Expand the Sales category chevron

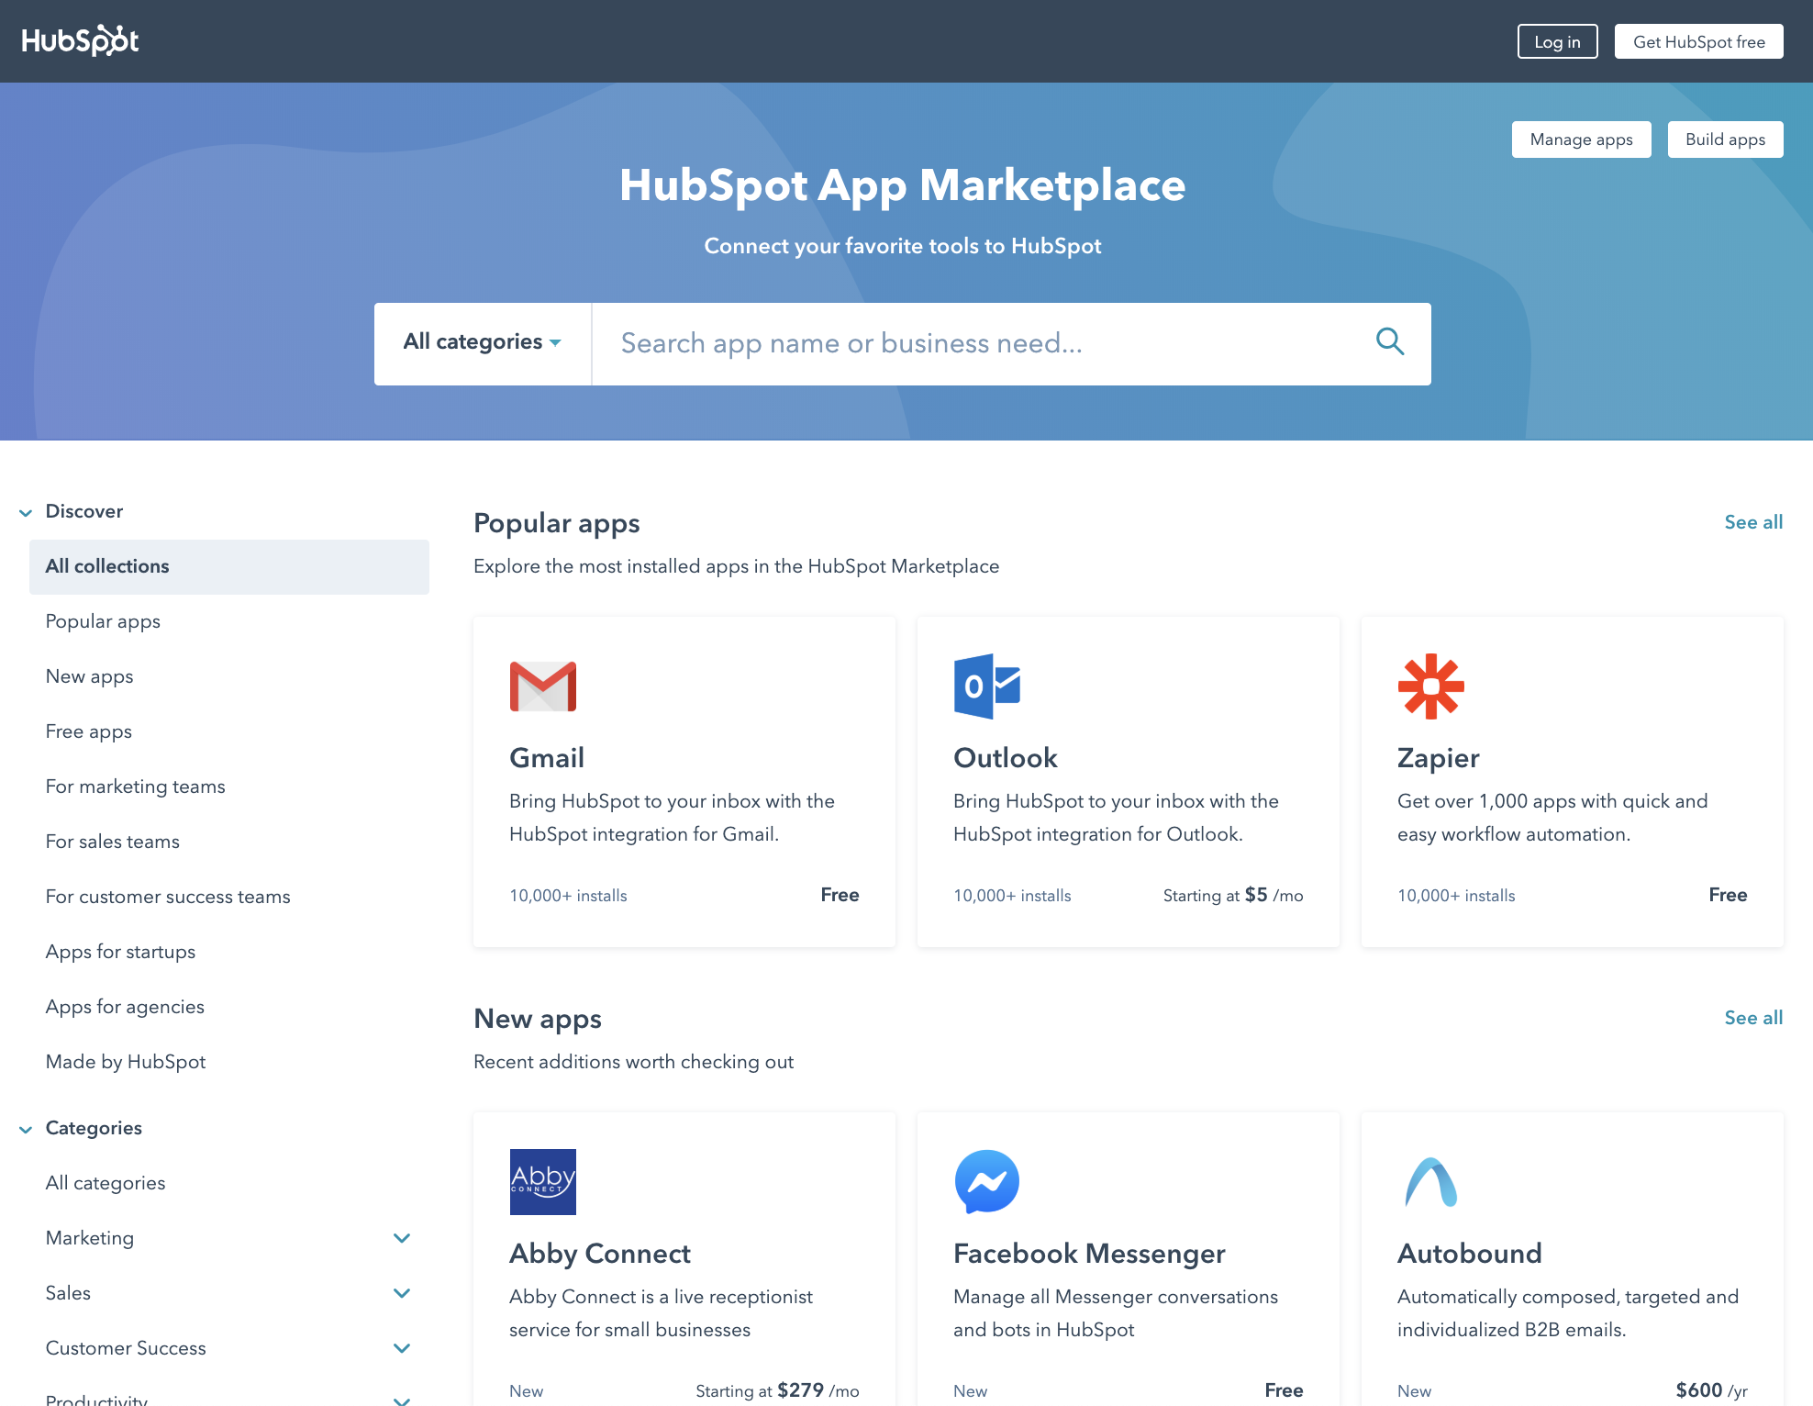pyautogui.click(x=402, y=1293)
